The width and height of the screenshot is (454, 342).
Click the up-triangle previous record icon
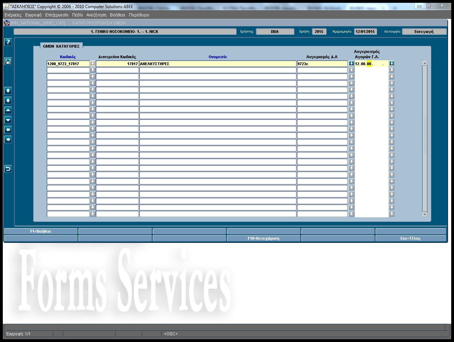point(8,110)
